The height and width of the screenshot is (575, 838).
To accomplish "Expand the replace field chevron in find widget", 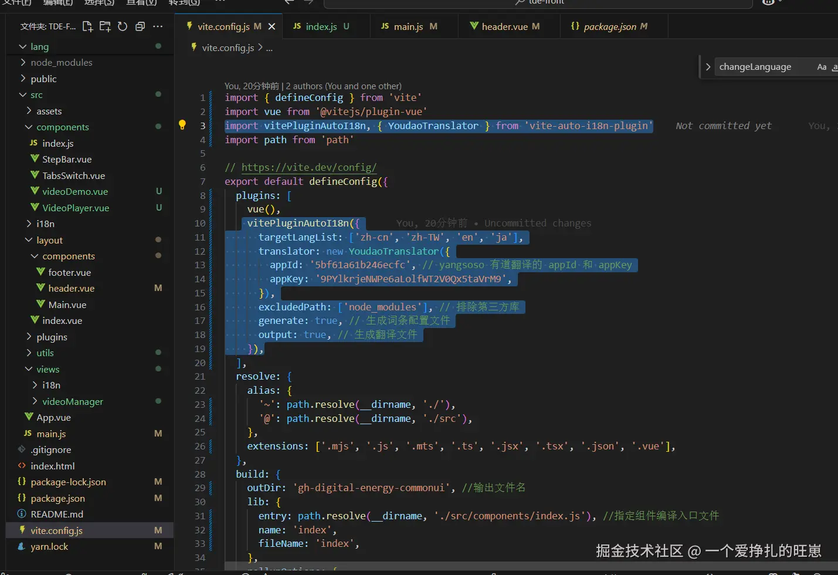I will tap(708, 67).
